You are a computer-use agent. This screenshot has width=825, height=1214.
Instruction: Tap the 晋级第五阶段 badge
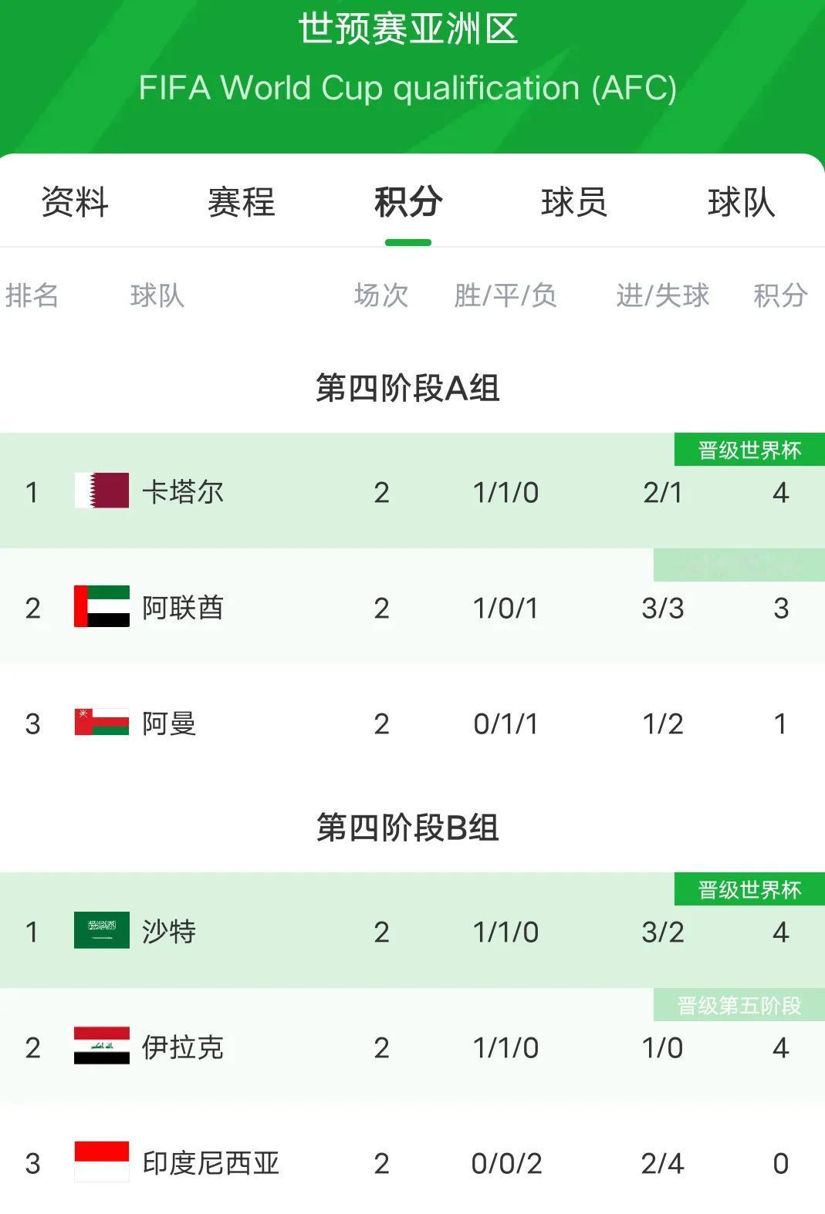(x=739, y=1005)
